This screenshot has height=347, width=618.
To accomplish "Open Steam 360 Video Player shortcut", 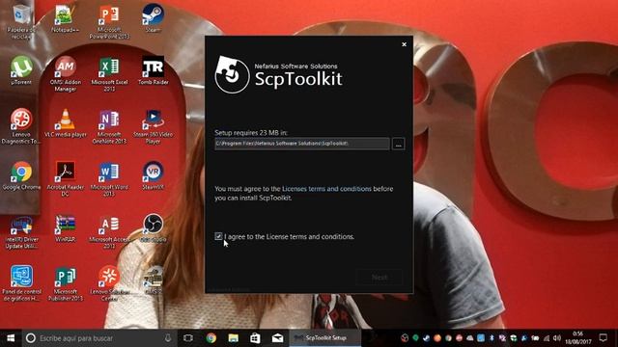I will [153, 126].
